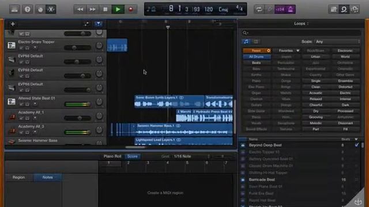The width and height of the screenshot is (369, 207).
Task: Open the 4/4 time signature popup
Action: [x=239, y=9]
